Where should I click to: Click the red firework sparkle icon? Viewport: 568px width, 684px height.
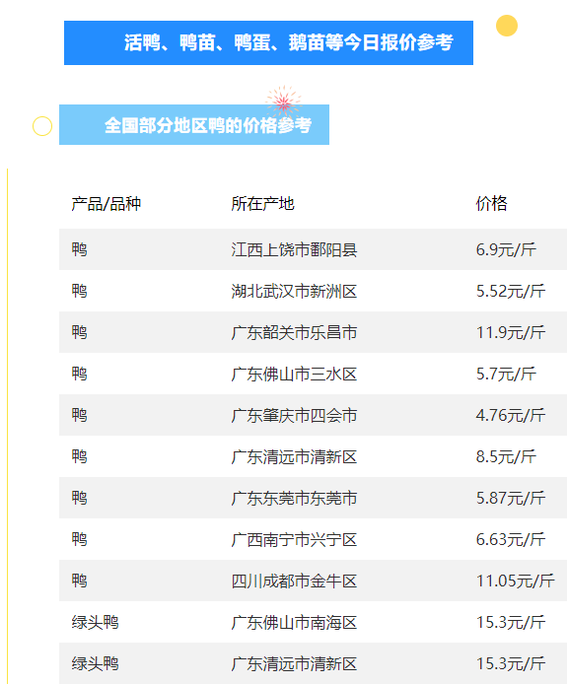tap(283, 103)
